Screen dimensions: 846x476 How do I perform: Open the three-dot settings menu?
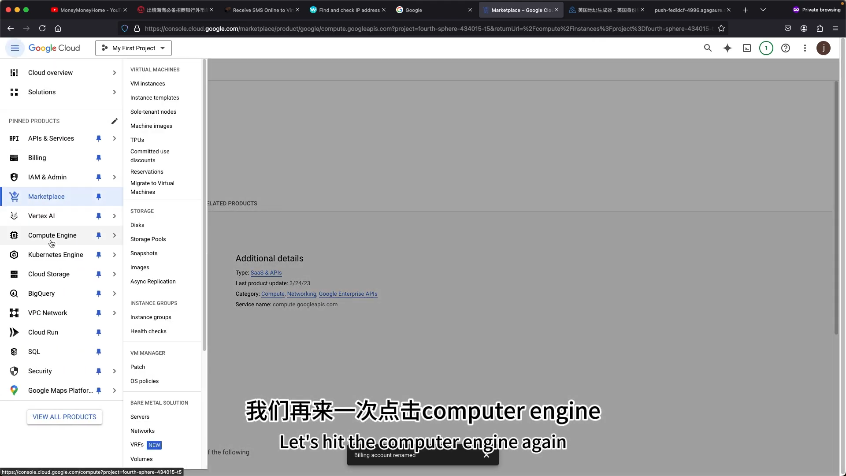tap(805, 48)
